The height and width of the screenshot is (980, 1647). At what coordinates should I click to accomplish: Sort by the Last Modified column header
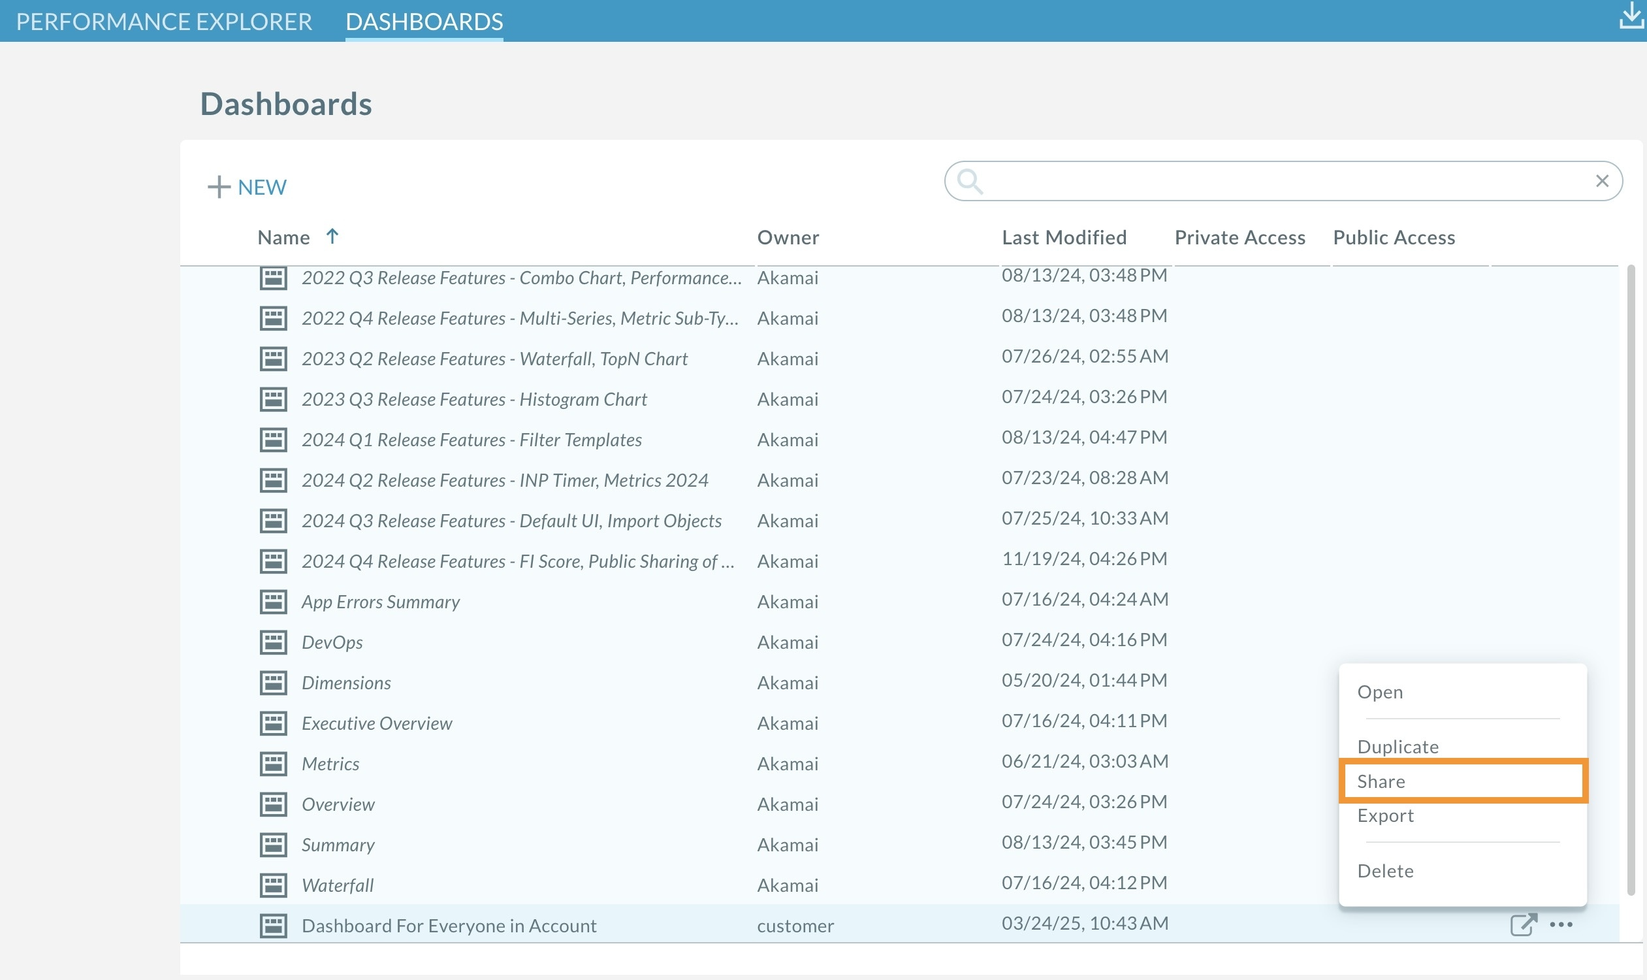(x=1064, y=237)
